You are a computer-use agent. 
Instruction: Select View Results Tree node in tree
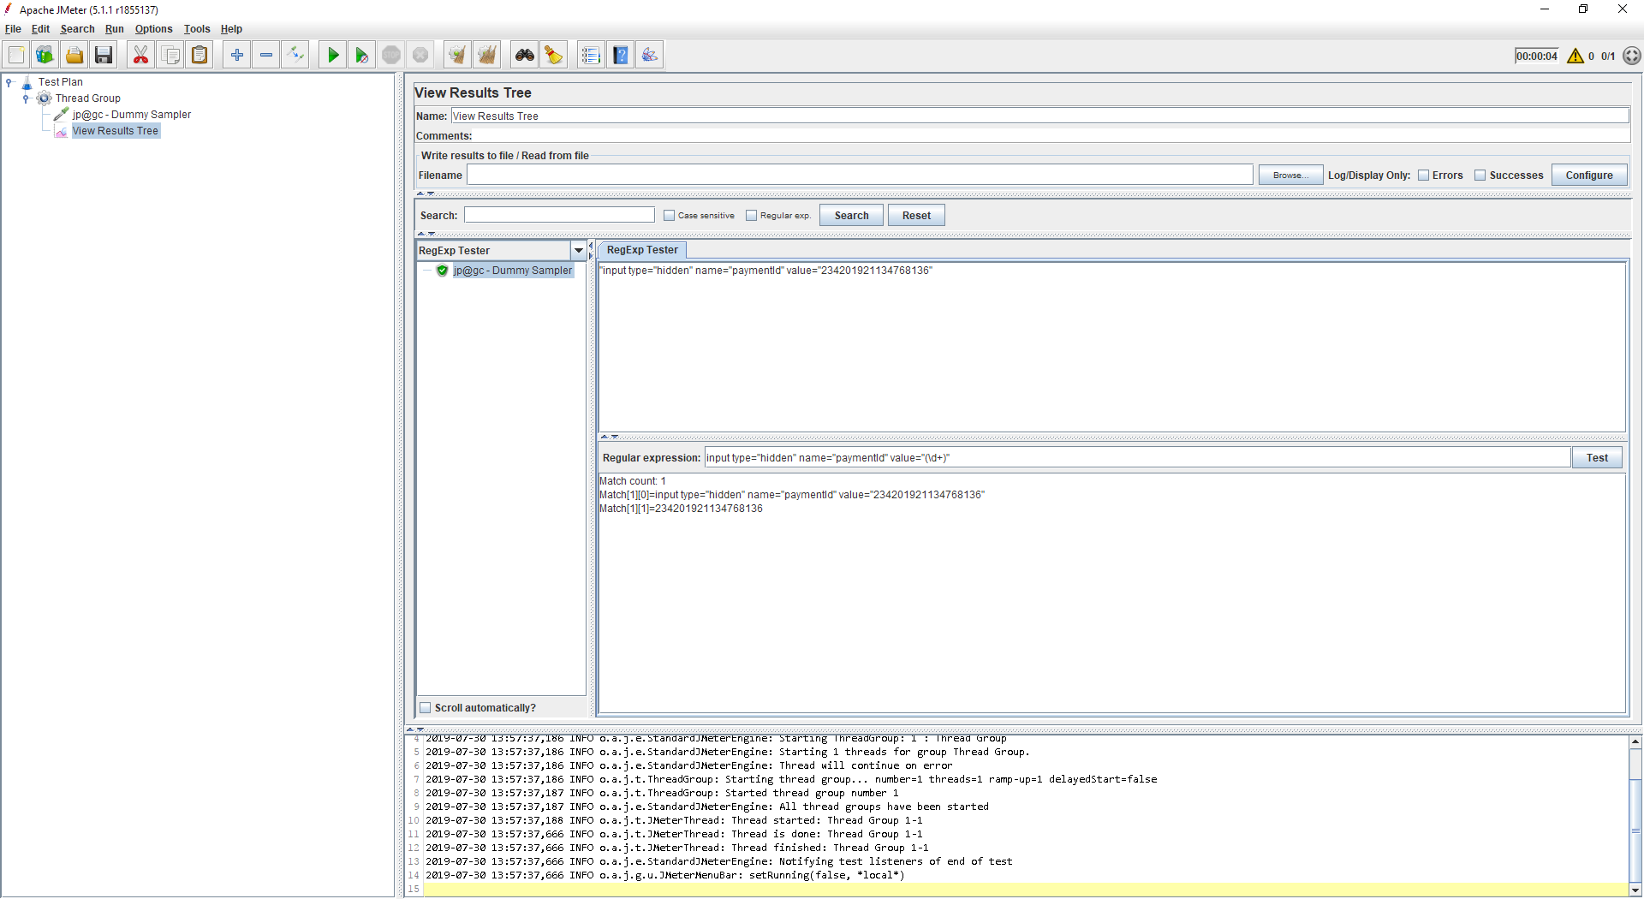point(115,131)
